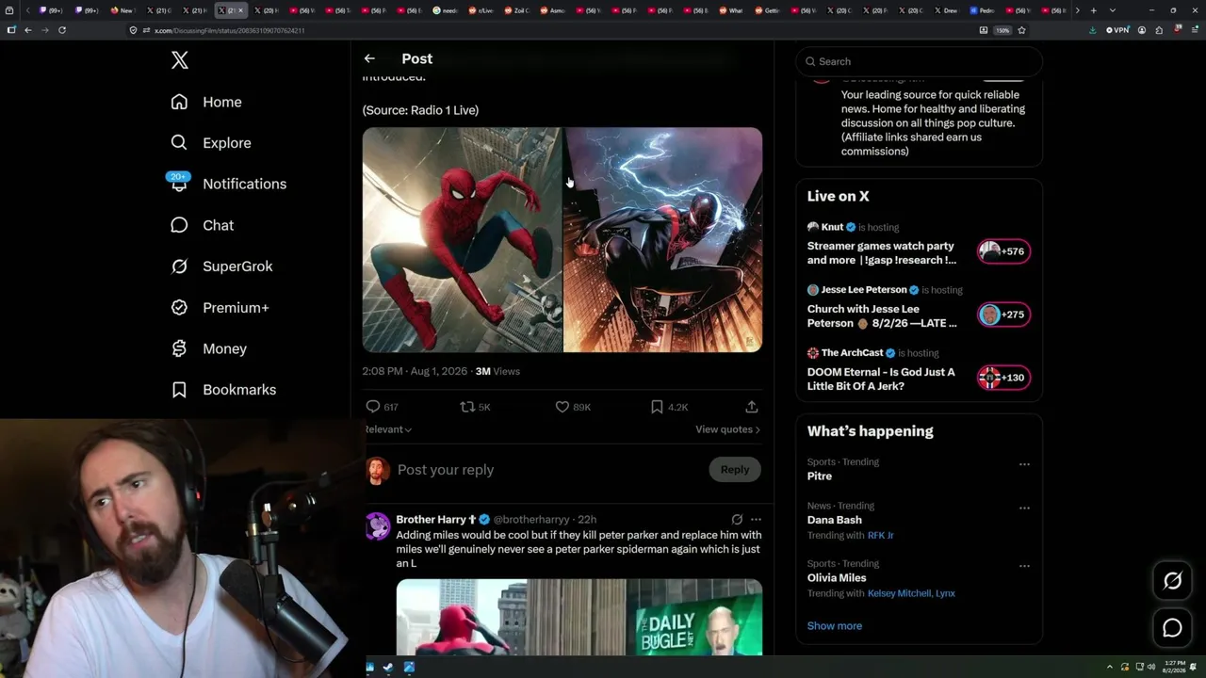Go to Home in the sidebar
This screenshot has height=678, width=1206.
(207, 102)
